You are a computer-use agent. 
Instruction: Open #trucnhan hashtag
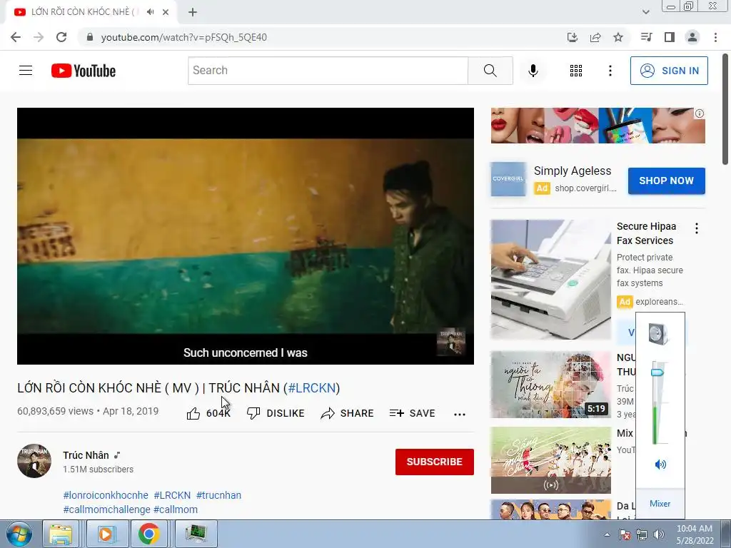pyautogui.click(x=218, y=495)
